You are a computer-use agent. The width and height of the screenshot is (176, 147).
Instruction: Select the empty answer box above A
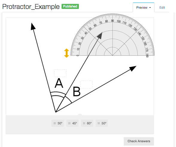(x=60, y=73)
